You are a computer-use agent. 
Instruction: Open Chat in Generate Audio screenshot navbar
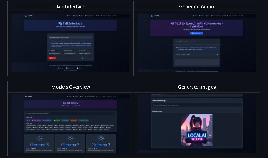pos(208,16)
